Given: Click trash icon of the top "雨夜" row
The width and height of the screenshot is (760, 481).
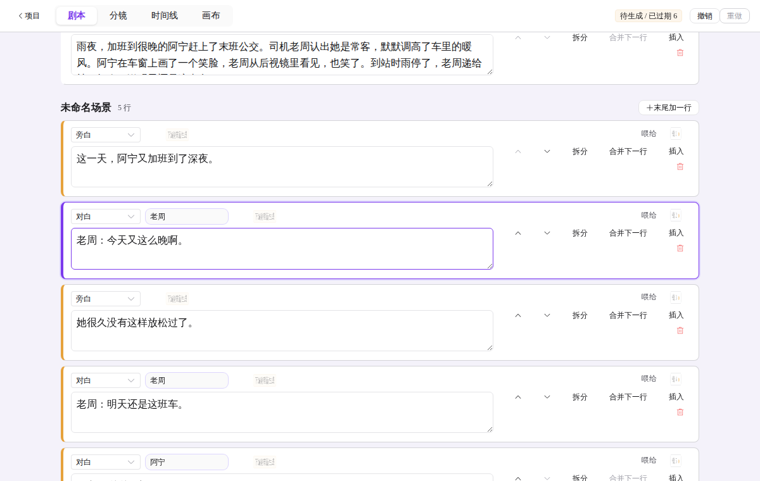Looking at the screenshot, I should click(680, 53).
